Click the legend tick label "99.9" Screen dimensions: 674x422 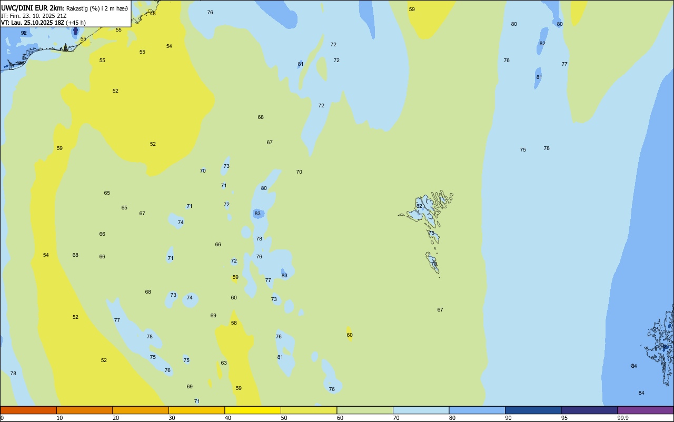pos(623,418)
